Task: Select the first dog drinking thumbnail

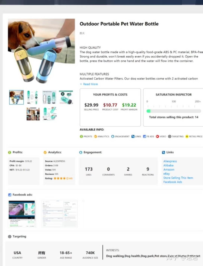Action: point(16,97)
